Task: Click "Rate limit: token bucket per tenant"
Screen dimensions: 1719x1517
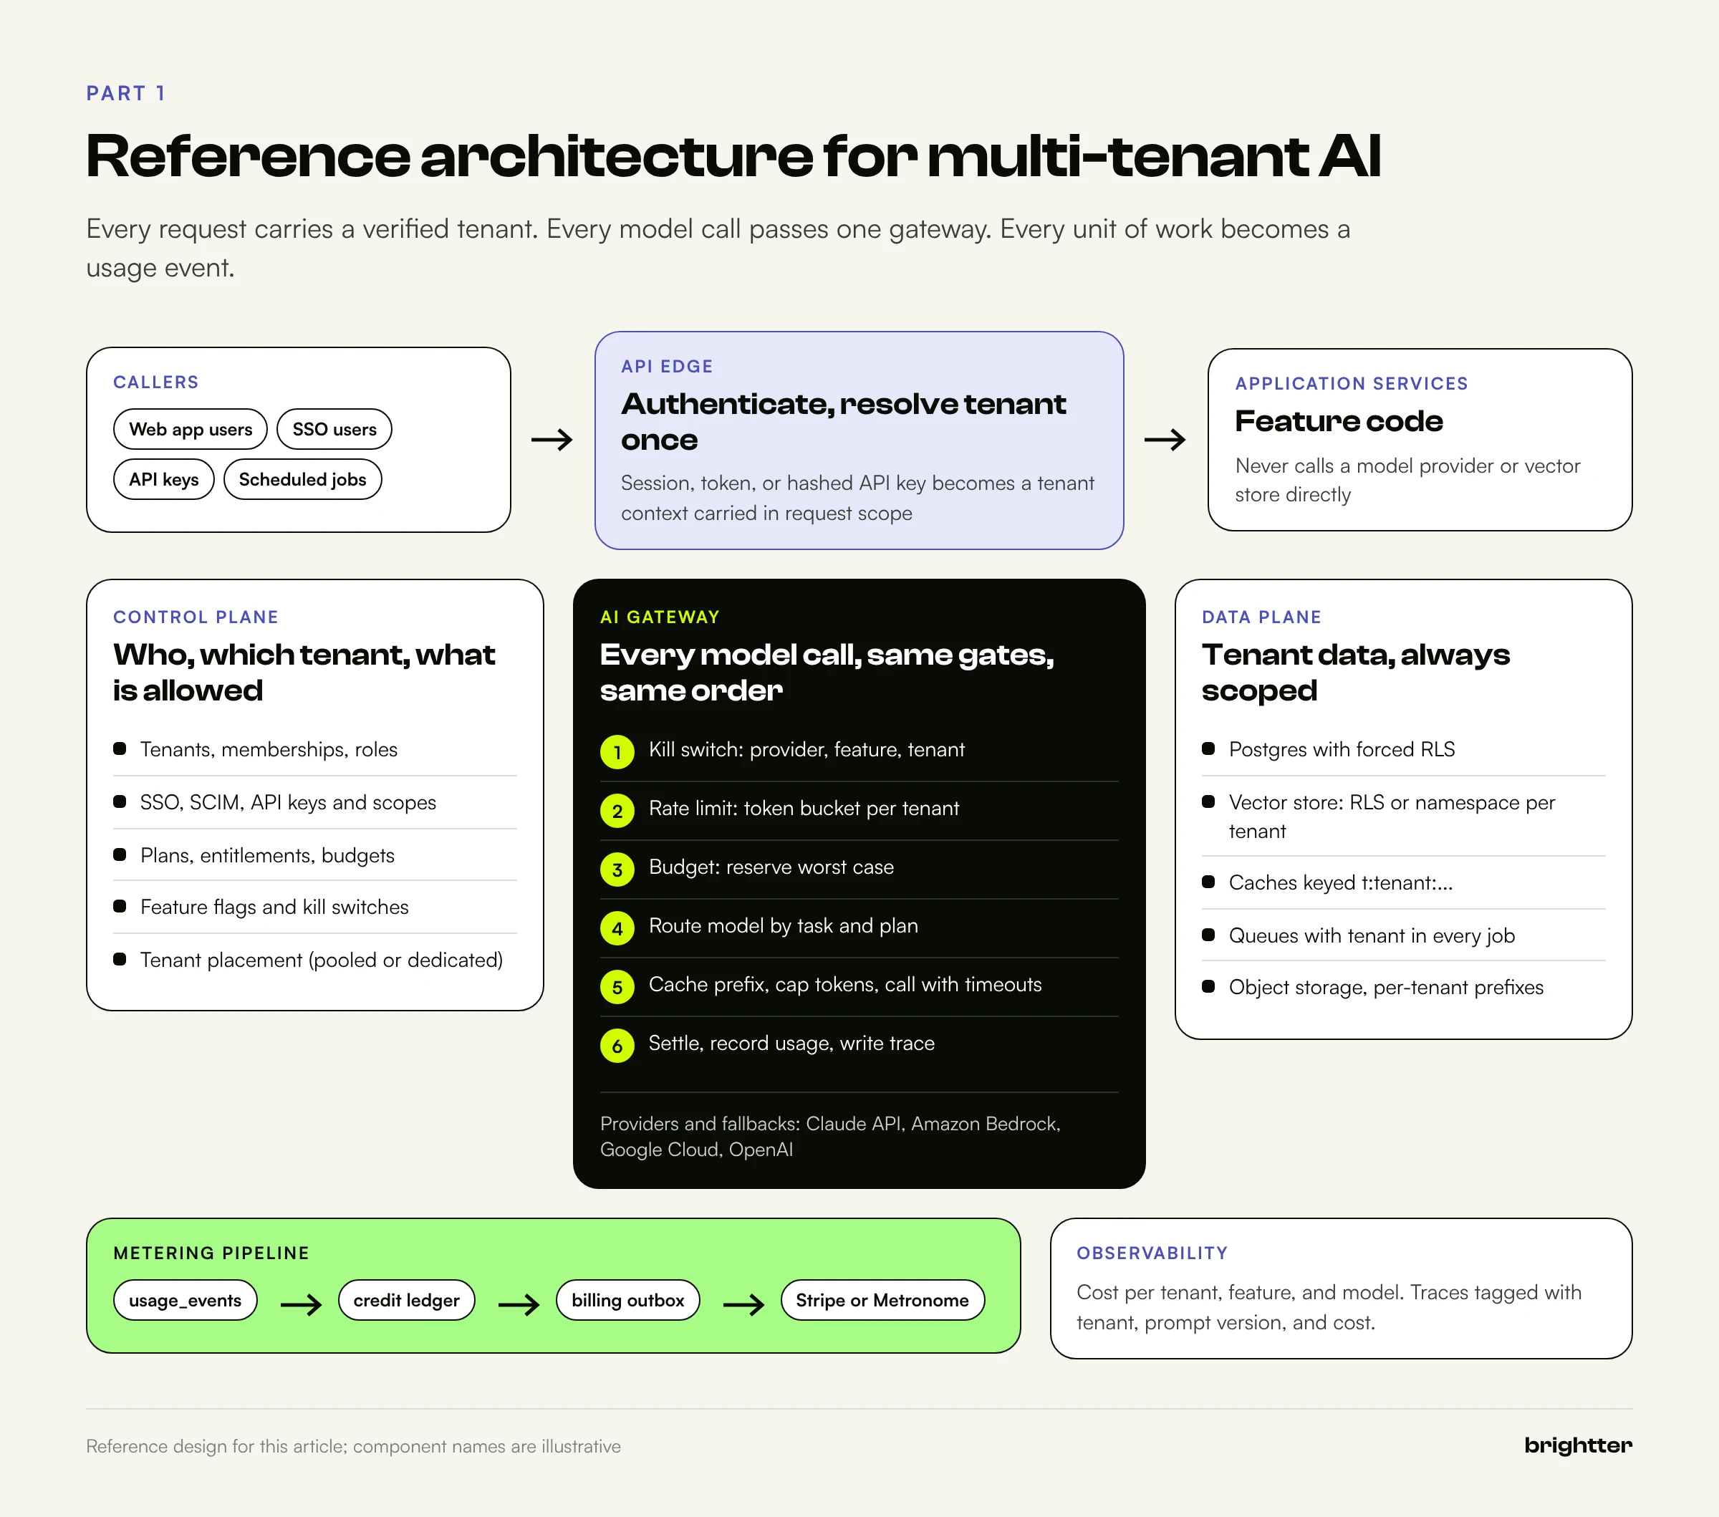Action: click(803, 808)
